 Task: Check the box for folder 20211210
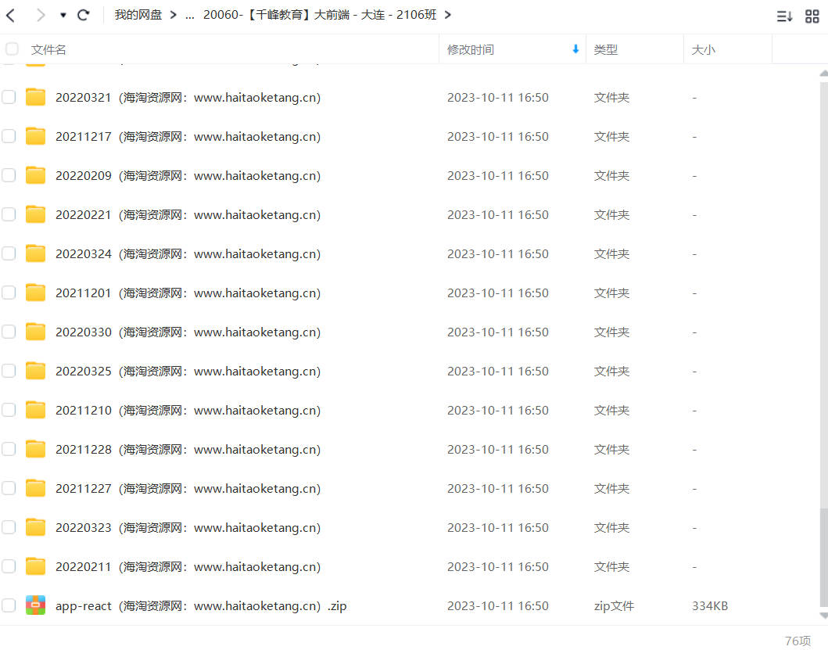pos(9,410)
